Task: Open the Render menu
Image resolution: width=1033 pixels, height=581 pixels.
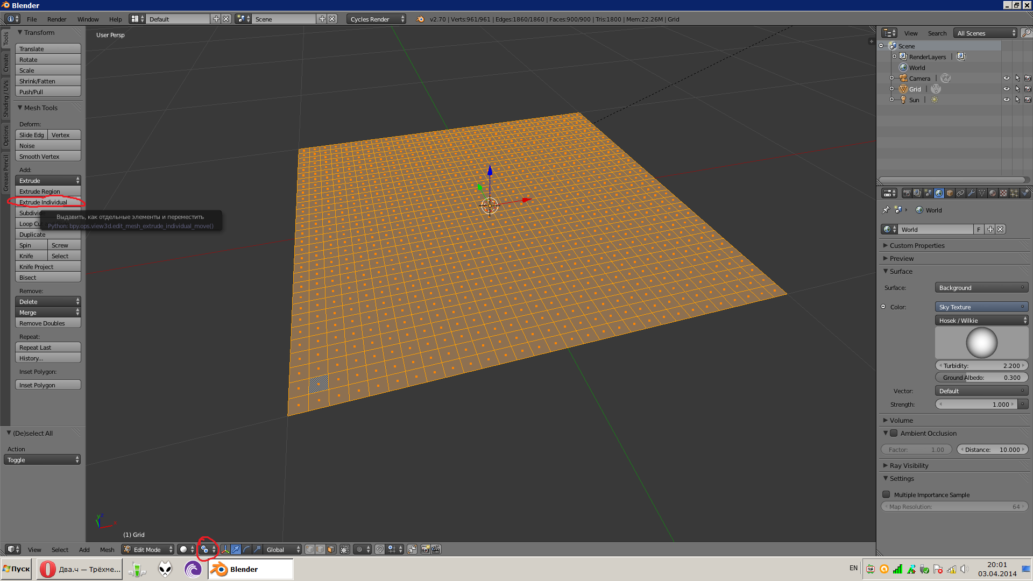Action: [56, 19]
